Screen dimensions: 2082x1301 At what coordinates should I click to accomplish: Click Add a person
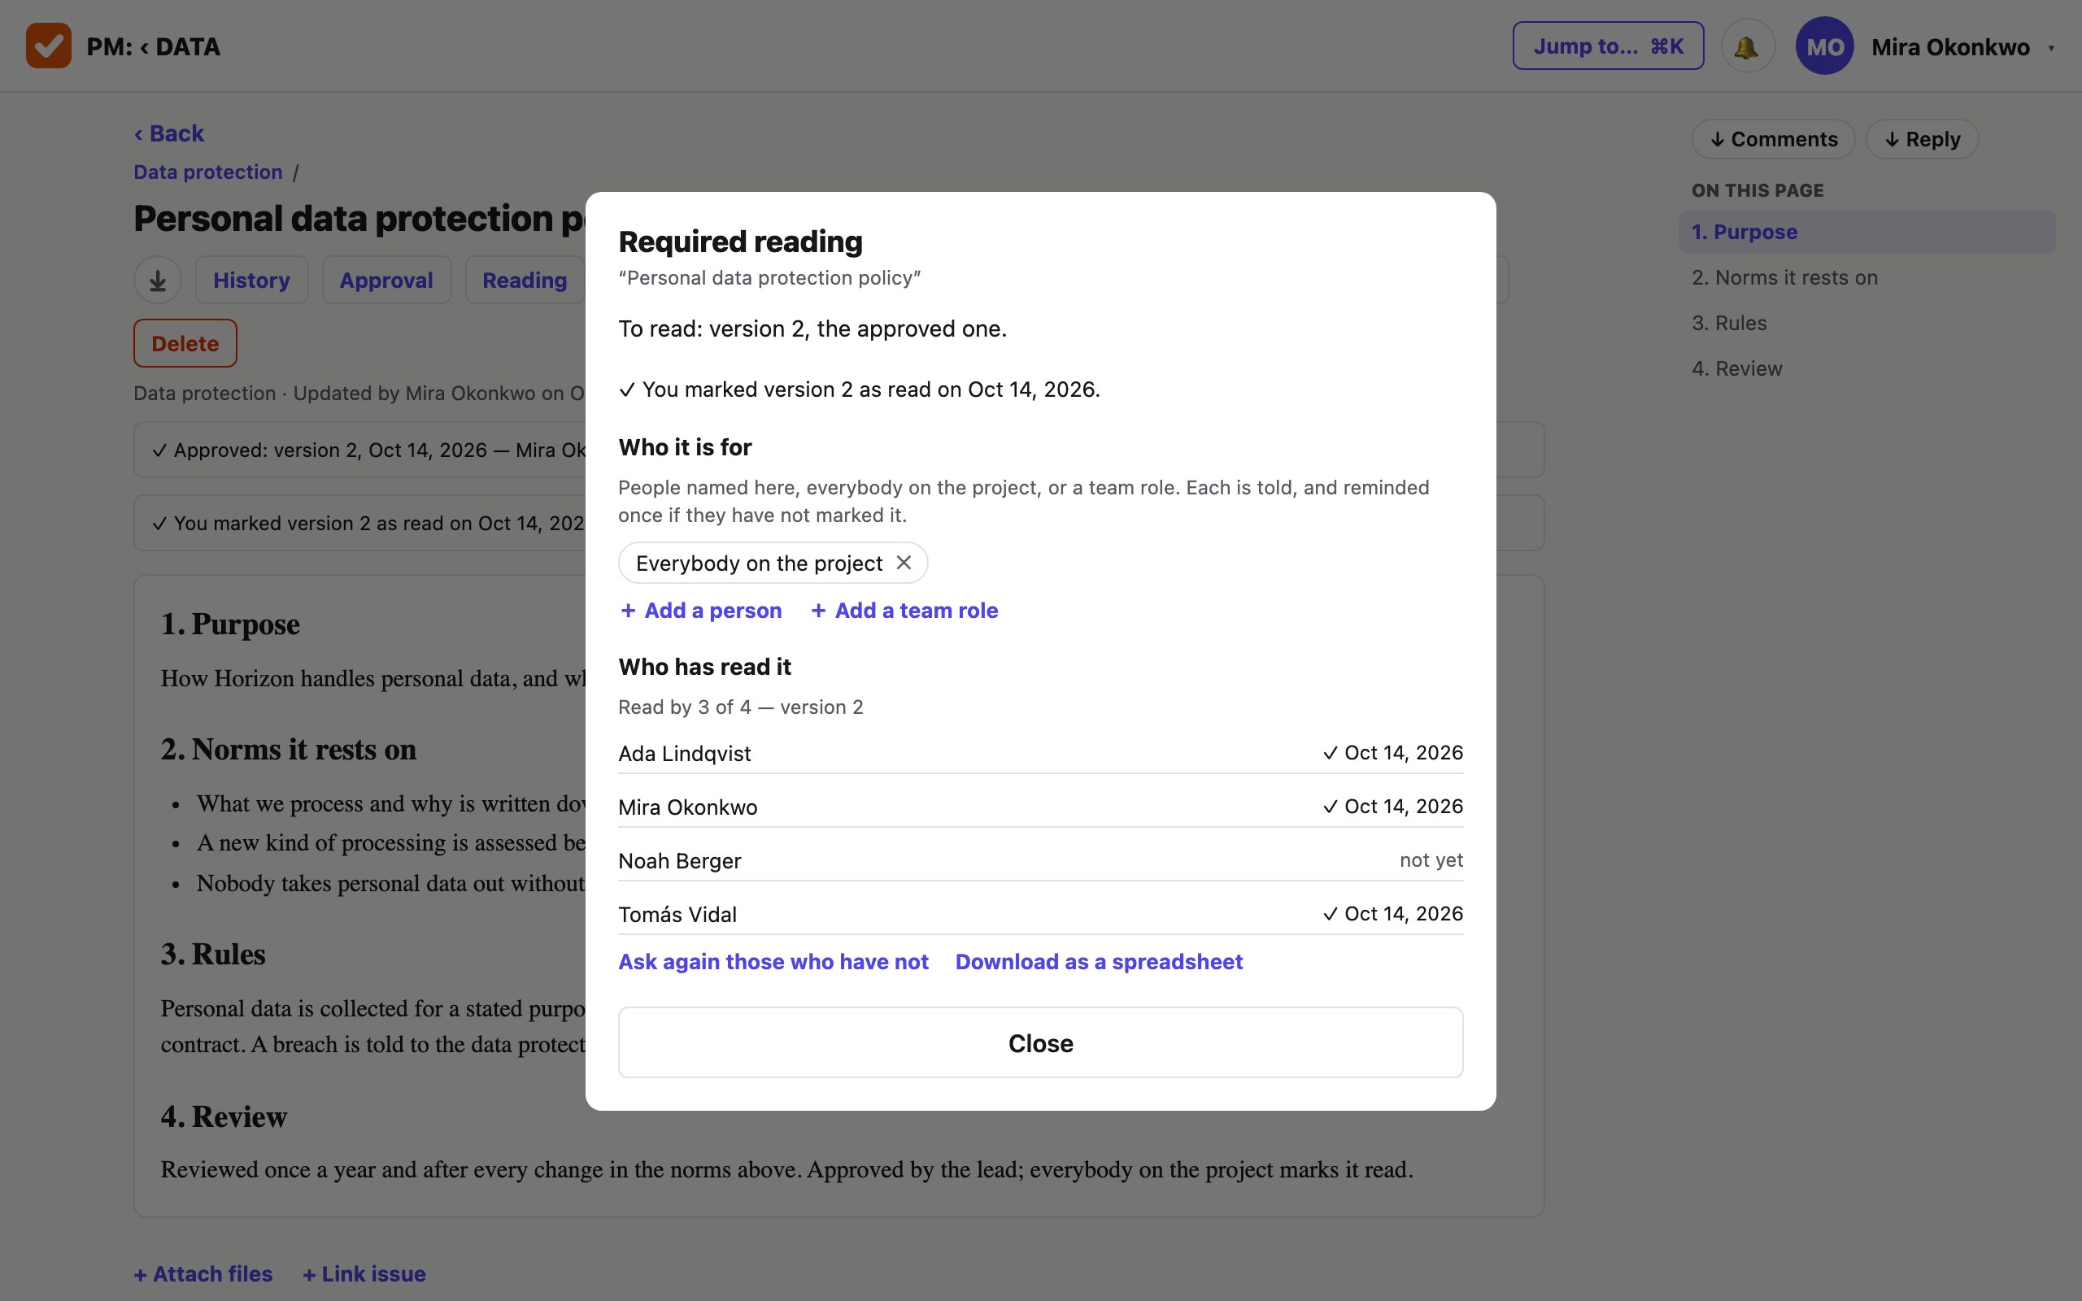(701, 610)
